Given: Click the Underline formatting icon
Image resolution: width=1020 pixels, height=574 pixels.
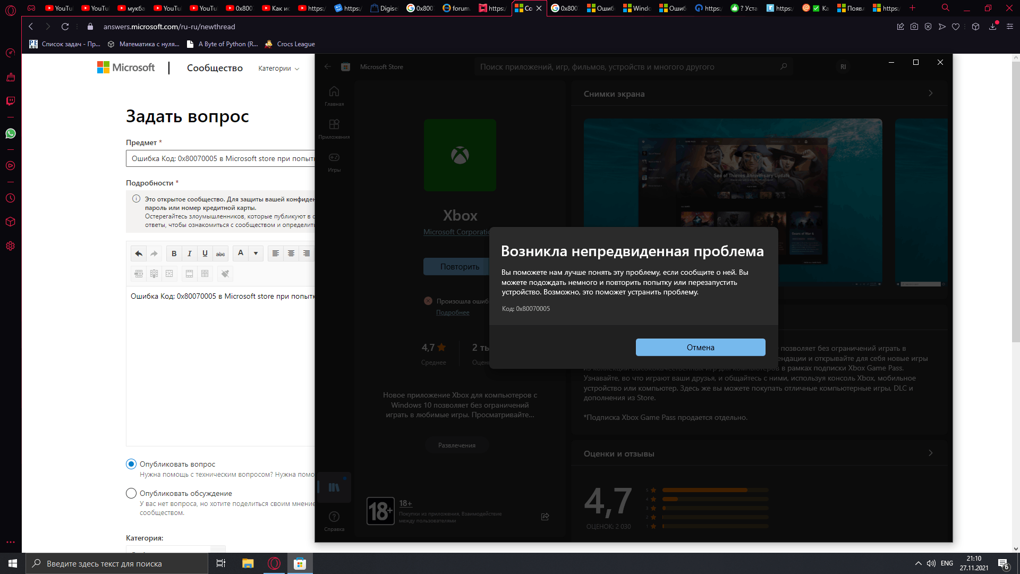Looking at the screenshot, I should click(x=205, y=253).
